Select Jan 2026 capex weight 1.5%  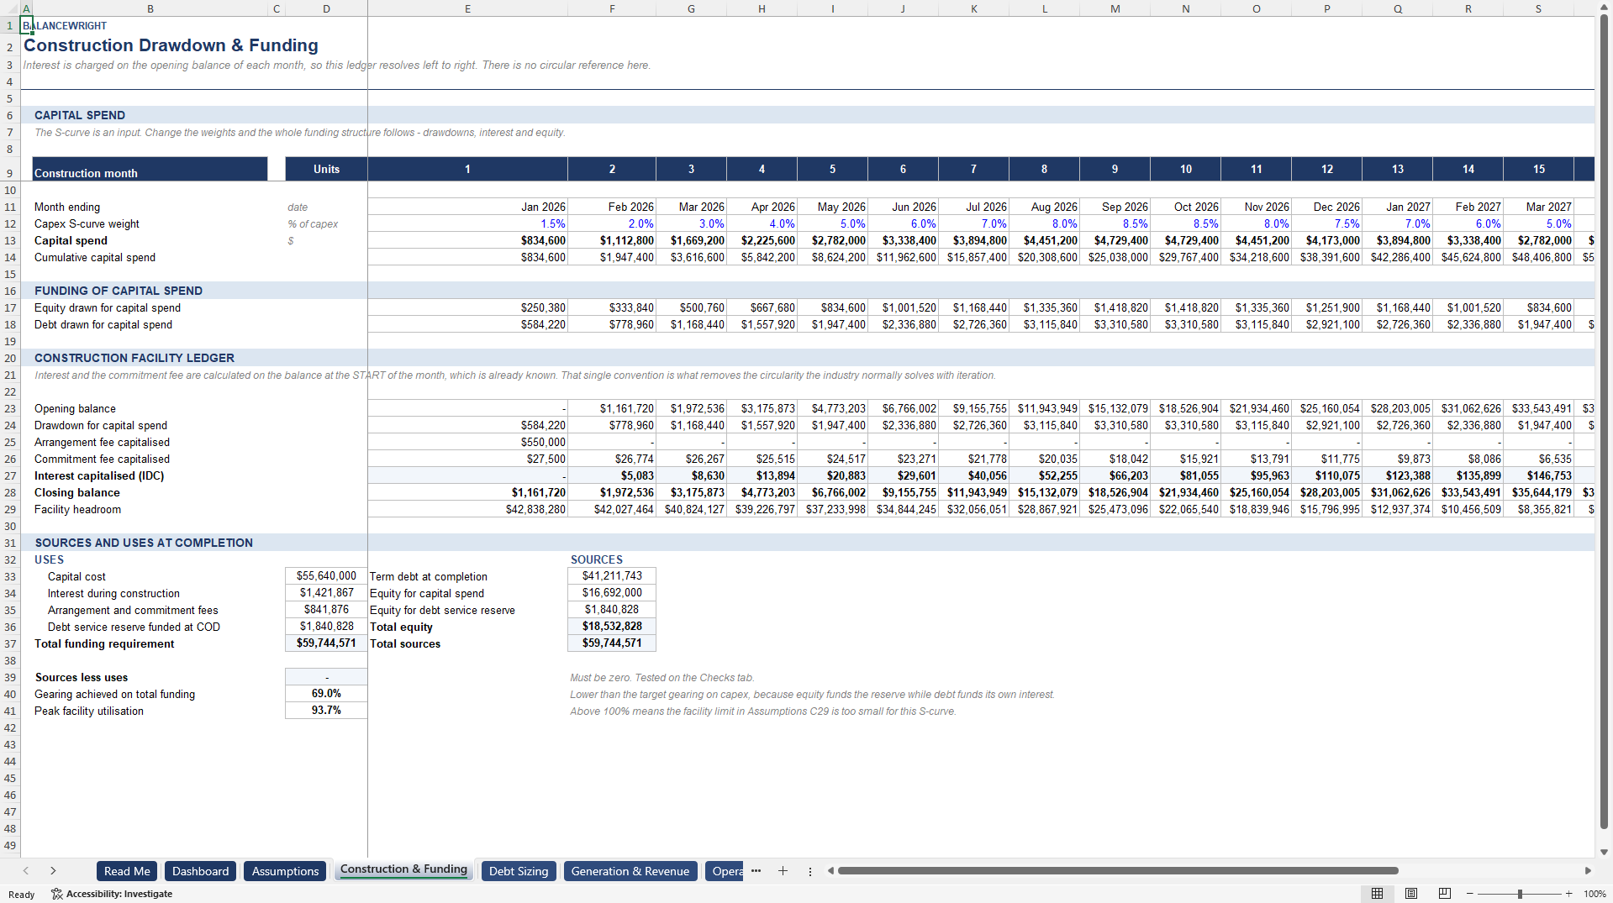(x=467, y=223)
